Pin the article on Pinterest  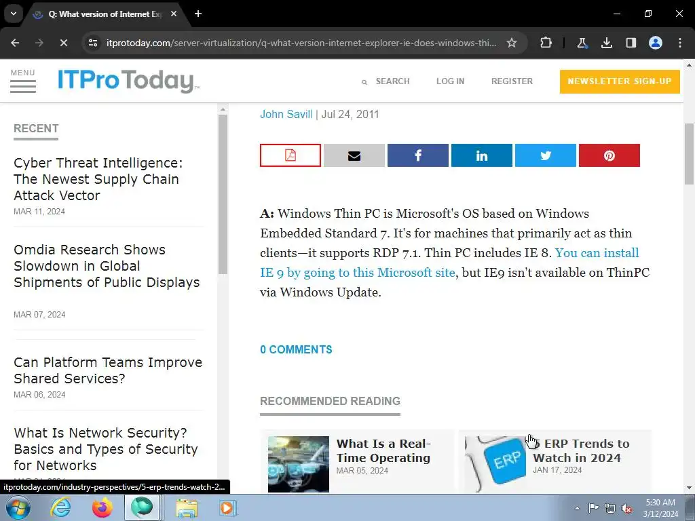click(x=609, y=155)
